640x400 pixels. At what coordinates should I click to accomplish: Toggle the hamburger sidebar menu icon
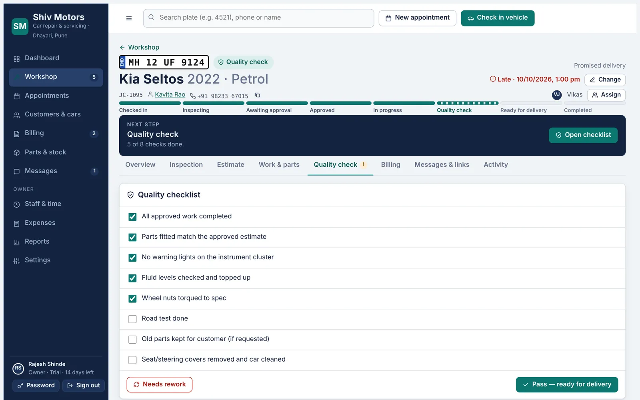(x=129, y=18)
